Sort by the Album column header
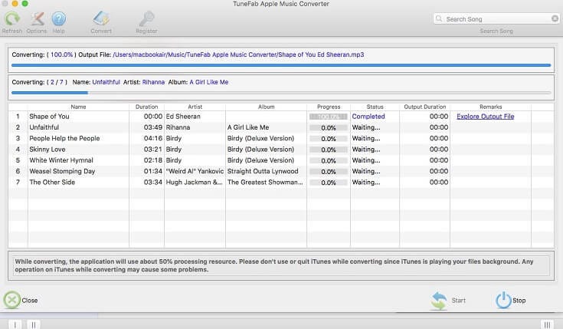 coord(266,107)
